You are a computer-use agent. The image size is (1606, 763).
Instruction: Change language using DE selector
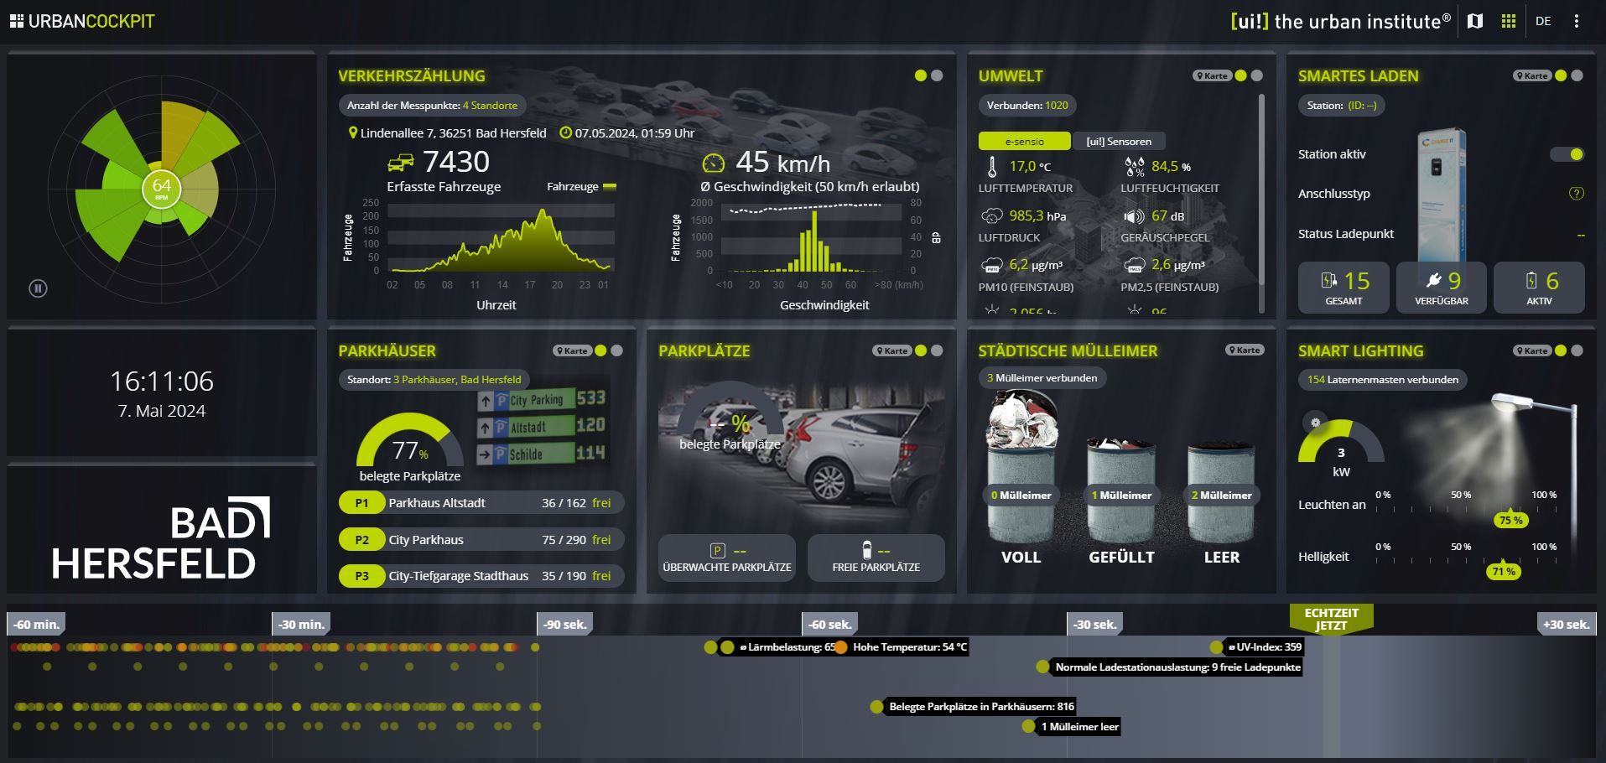click(x=1543, y=21)
